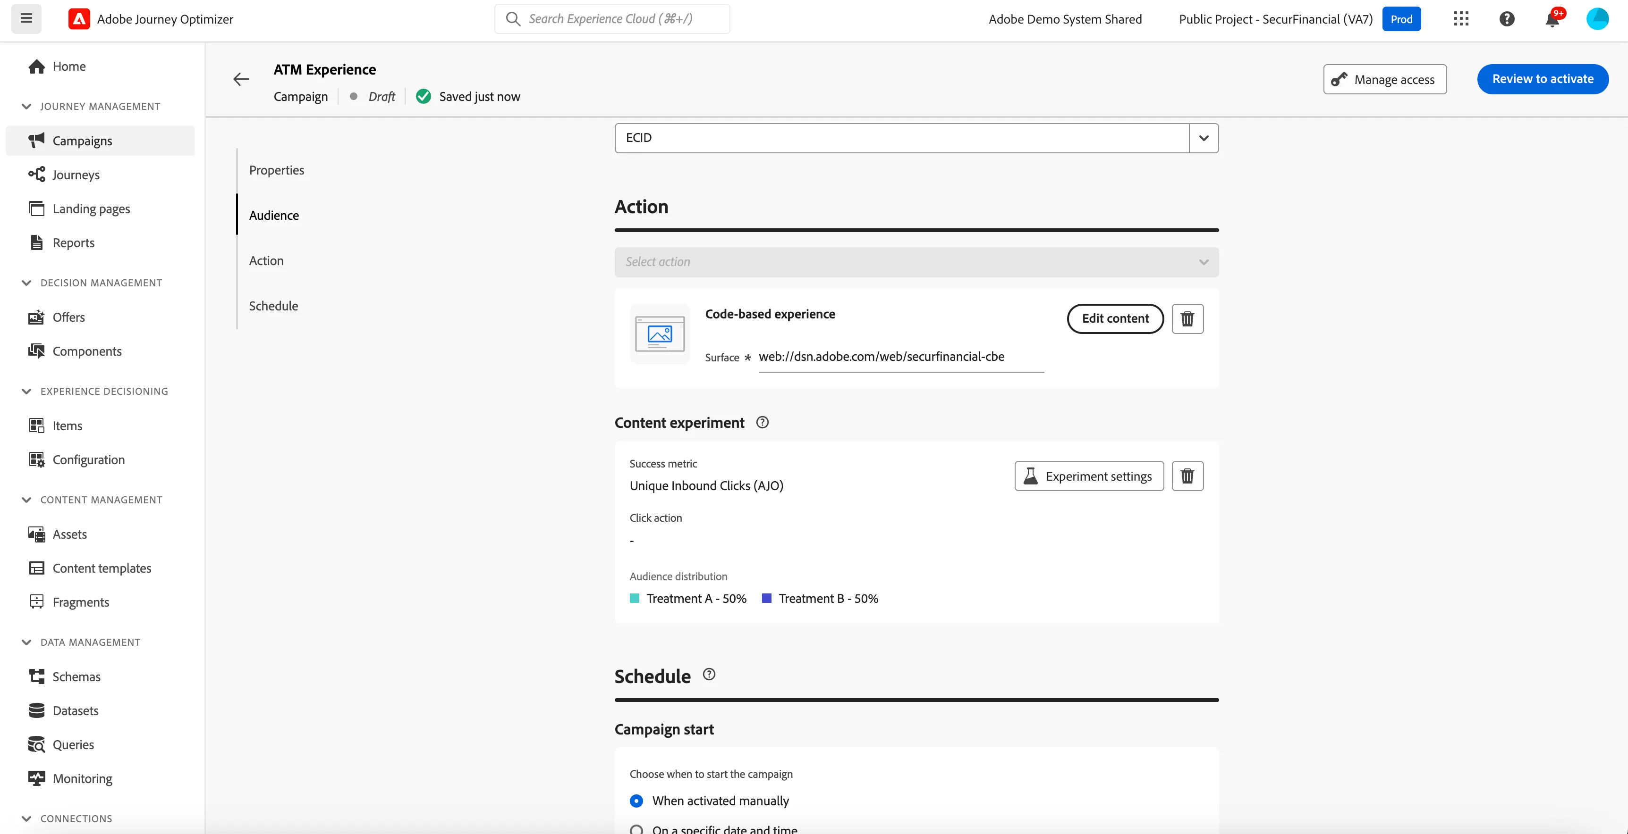The height and width of the screenshot is (834, 1628).
Task: Select When activated manually option
Action: pyautogui.click(x=636, y=801)
